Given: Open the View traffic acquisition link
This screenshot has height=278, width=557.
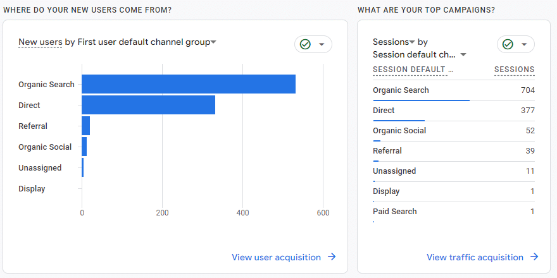Looking at the screenshot, I should (475, 257).
